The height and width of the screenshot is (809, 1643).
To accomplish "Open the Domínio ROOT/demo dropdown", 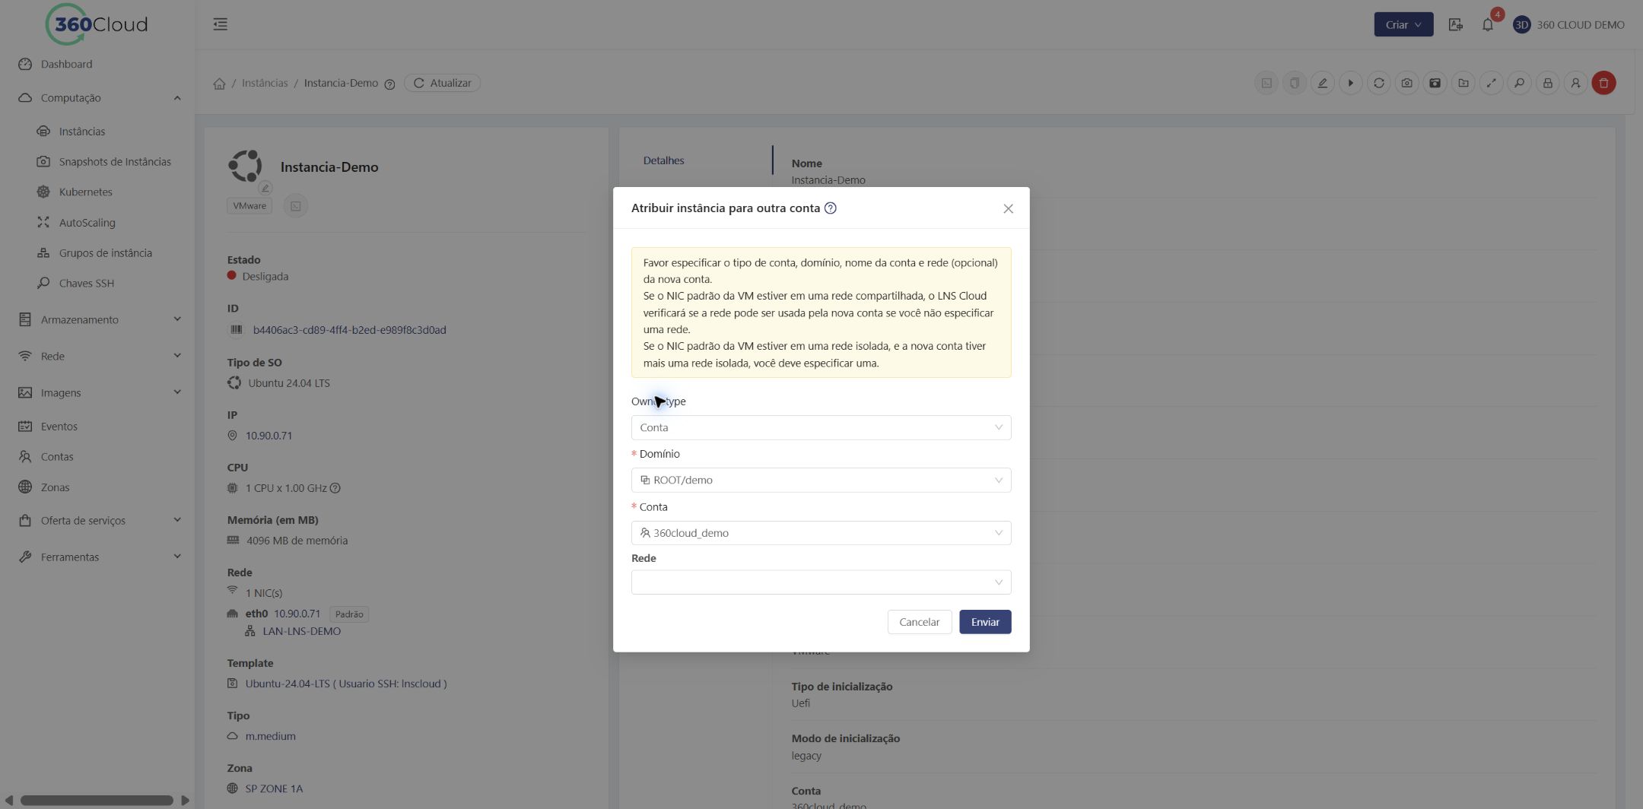I will pos(821,480).
